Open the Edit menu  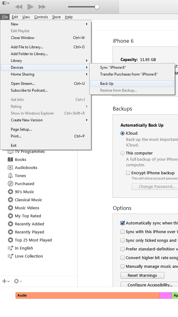point(15,17)
